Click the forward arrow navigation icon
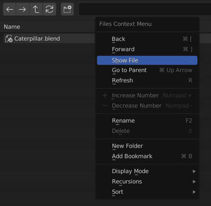 coord(23,9)
